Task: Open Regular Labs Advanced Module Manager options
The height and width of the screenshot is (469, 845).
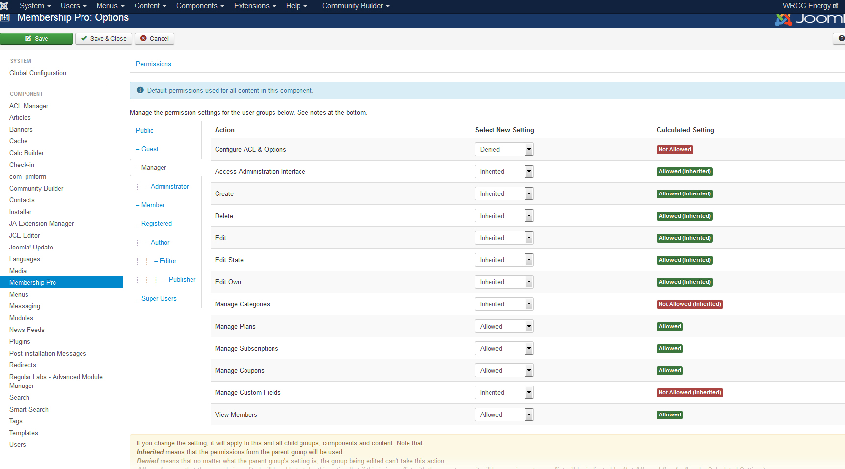Action: pyautogui.click(x=56, y=381)
